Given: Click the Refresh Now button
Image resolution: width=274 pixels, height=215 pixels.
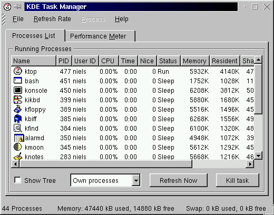Looking at the screenshot, I should pos(179,180).
